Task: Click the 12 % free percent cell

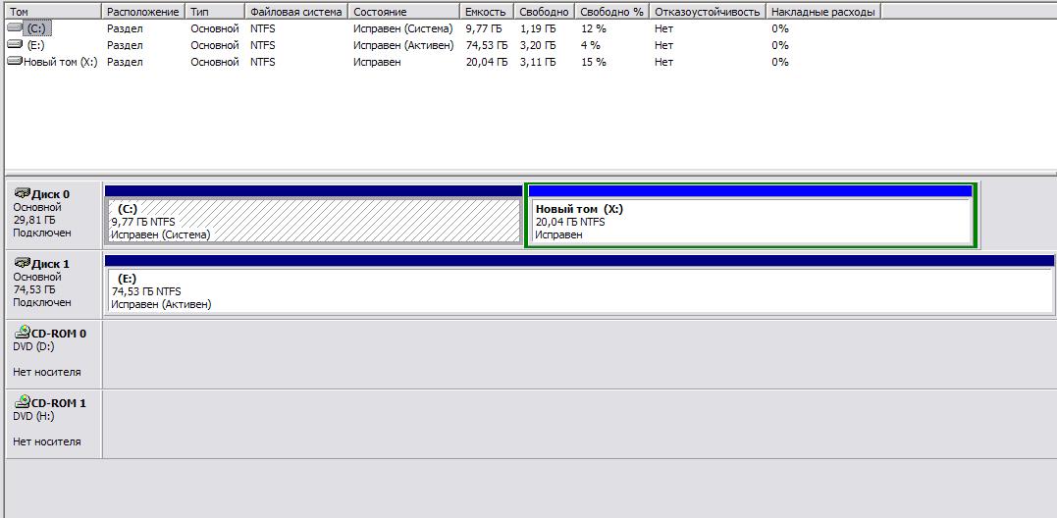Action: click(593, 28)
